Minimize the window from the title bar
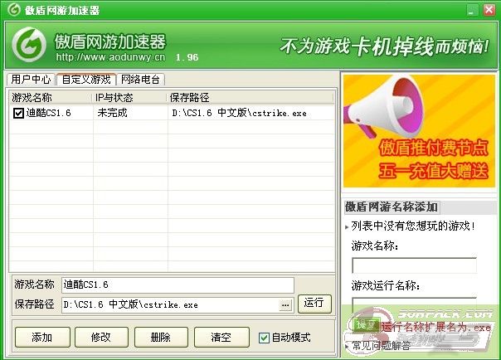The height and width of the screenshot is (360, 501). tap(472, 10)
